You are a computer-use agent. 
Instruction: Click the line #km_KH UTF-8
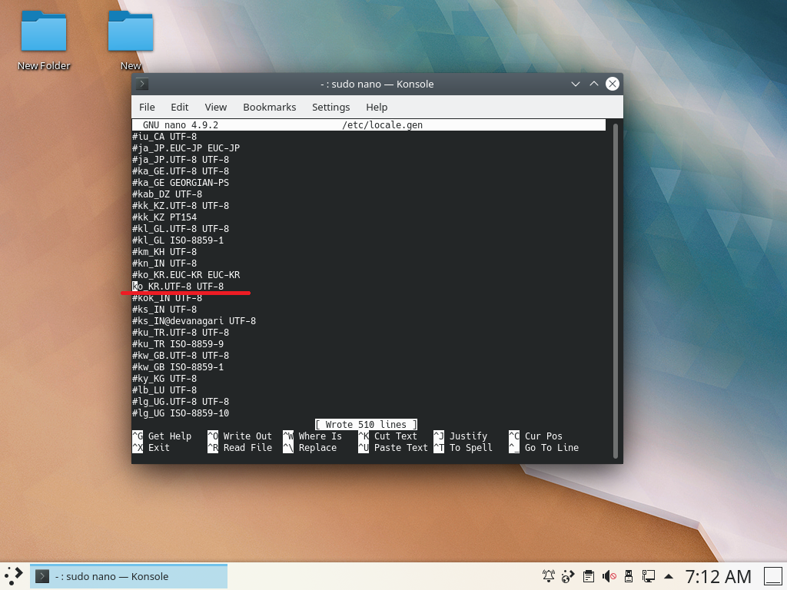tap(164, 252)
